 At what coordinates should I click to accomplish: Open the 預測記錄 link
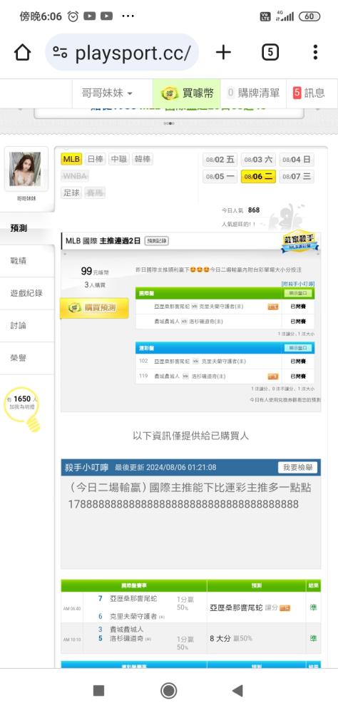pyautogui.click(x=156, y=241)
